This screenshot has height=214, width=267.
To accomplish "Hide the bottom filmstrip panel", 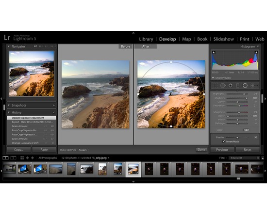I will 133,182.
